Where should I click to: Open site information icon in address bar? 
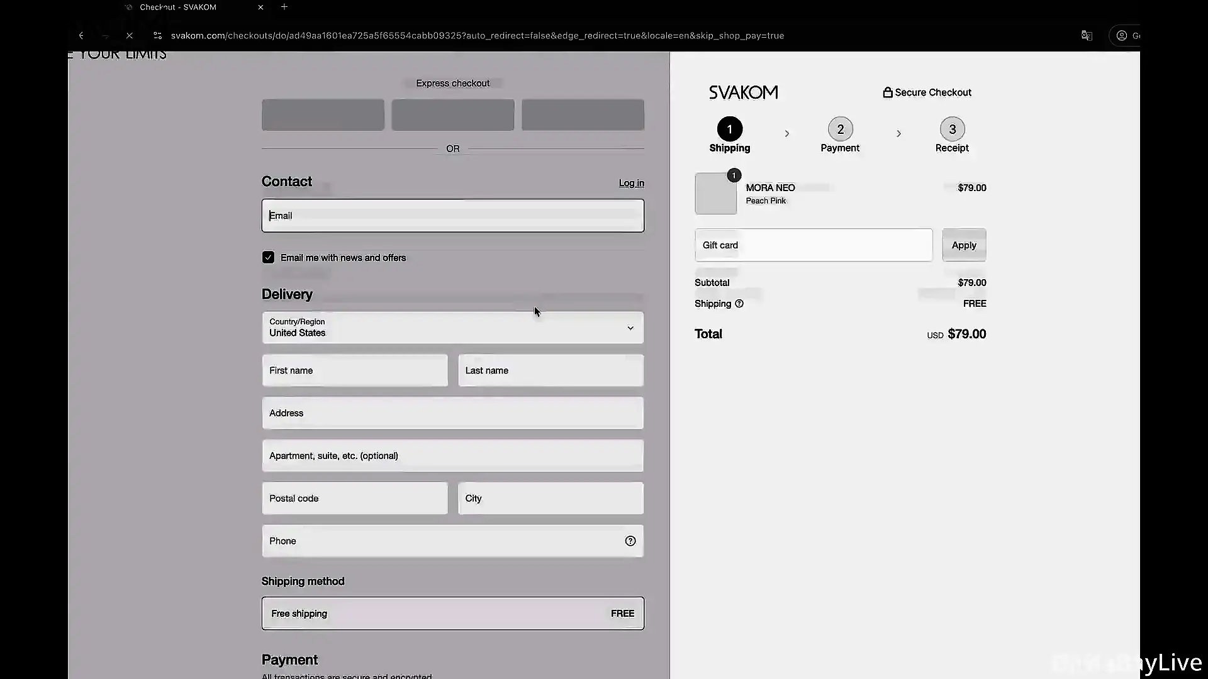(157, 36)
